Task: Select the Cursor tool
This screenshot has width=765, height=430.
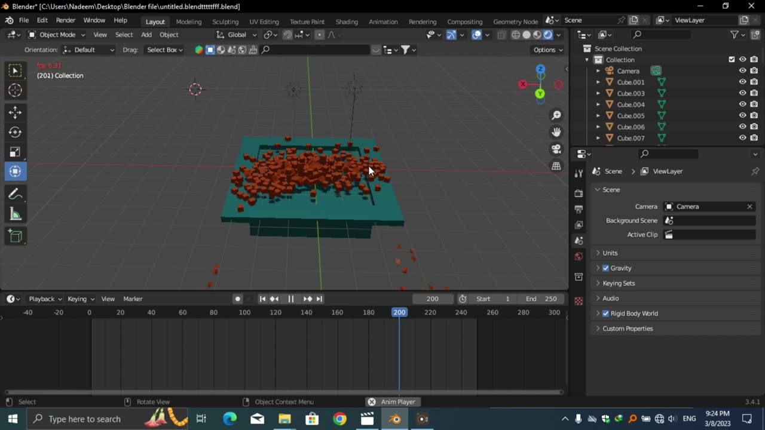Action: 16,90
